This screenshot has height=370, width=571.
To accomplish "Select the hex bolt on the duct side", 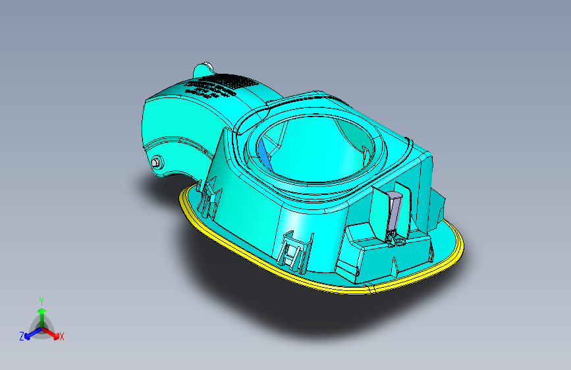I will click(157, 162).
